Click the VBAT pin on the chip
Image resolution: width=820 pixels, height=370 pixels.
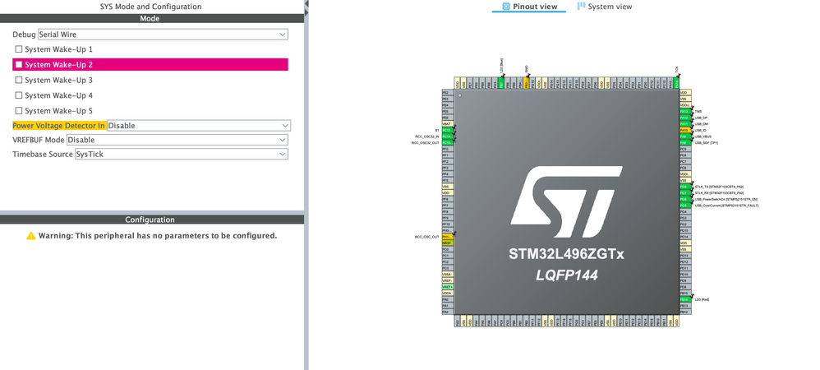(x=448, y=123)
